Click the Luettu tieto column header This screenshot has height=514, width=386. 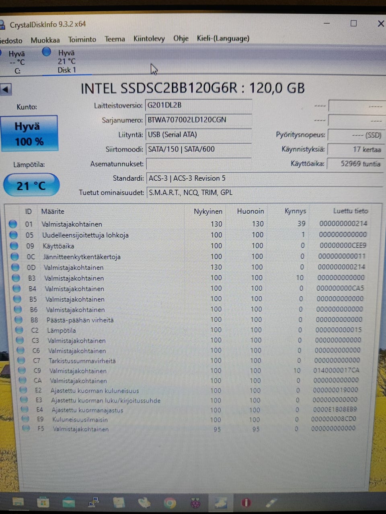[x=350, y=210]
